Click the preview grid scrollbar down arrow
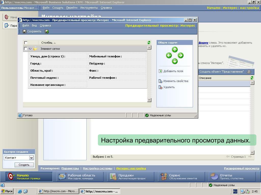This screenshot has height=195, width=261. 149,100
